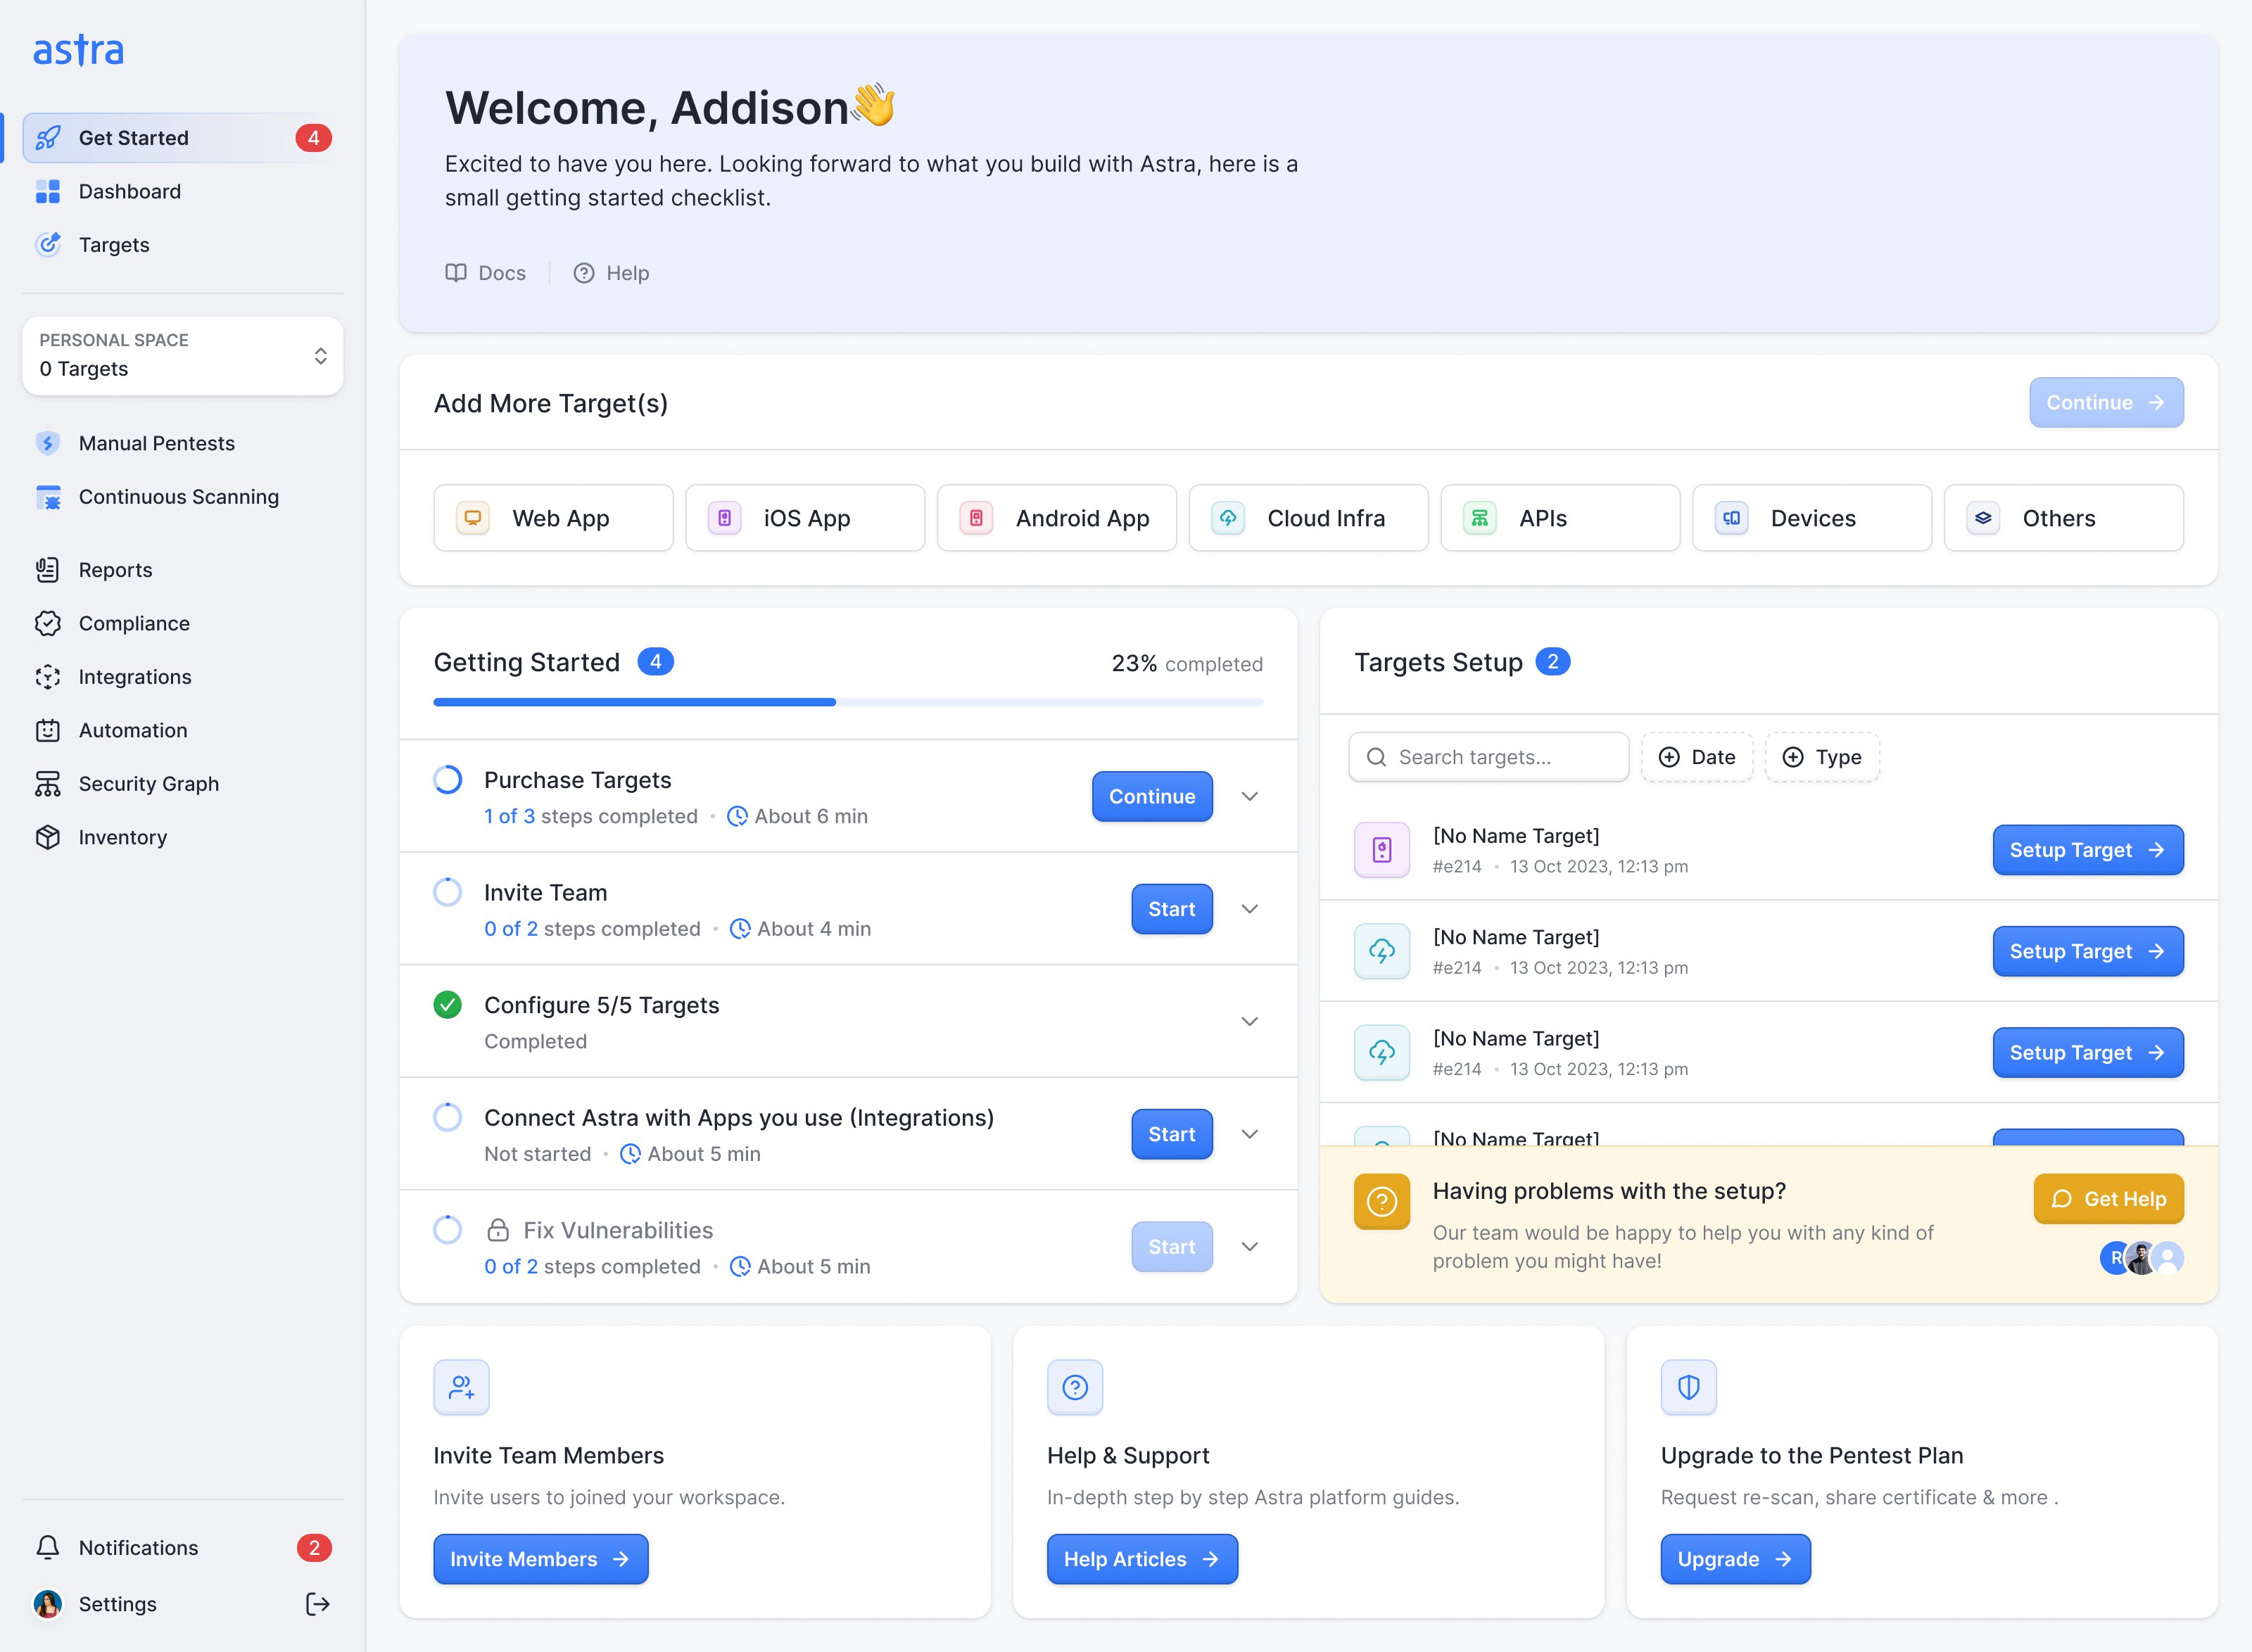Click the Compliance badge icon
The image size is (2252, 1652).
48,623
